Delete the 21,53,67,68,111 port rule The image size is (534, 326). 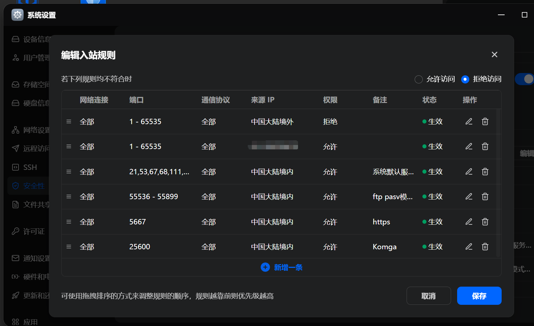[485, 172]
